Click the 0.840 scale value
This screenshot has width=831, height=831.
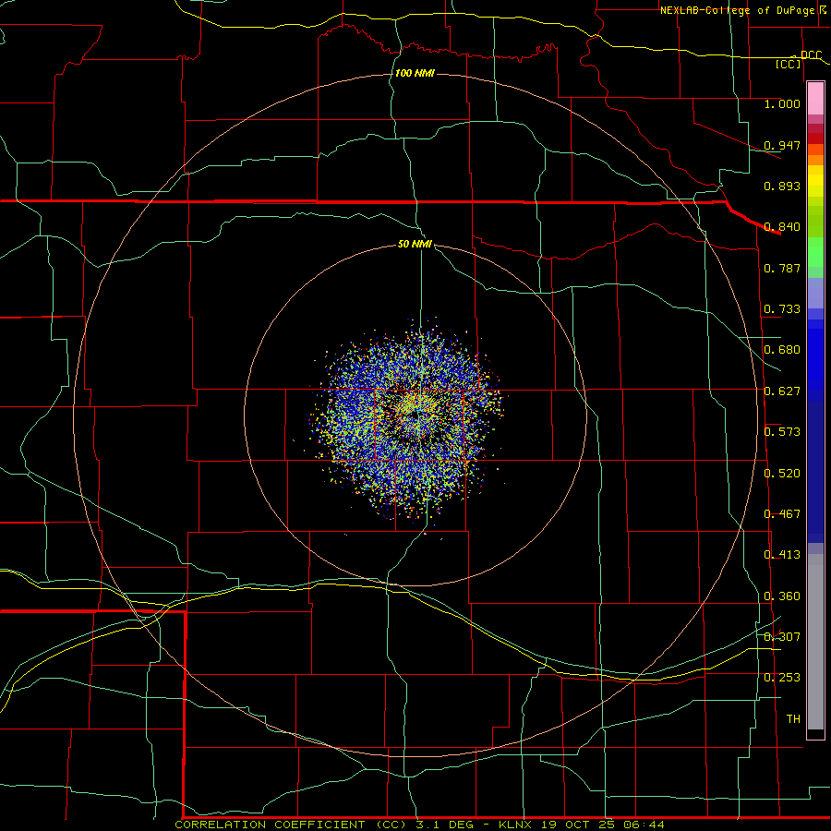pyautogui.click(x=782, y=227)
